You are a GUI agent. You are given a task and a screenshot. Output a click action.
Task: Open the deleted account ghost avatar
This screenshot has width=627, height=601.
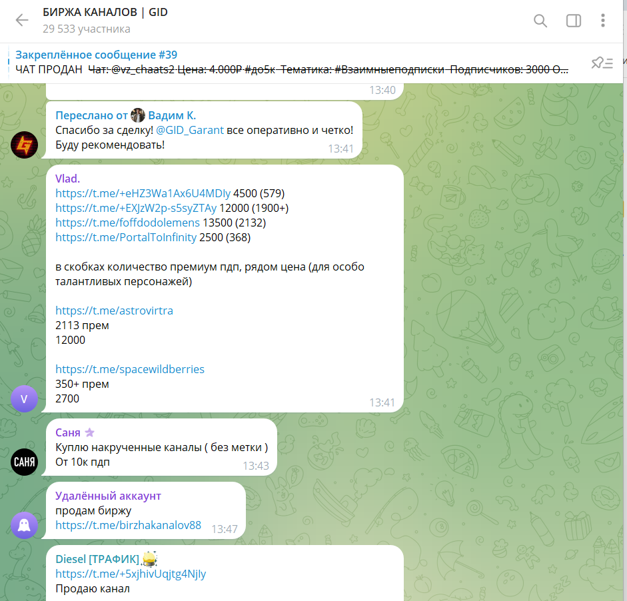tap(25, 525)
